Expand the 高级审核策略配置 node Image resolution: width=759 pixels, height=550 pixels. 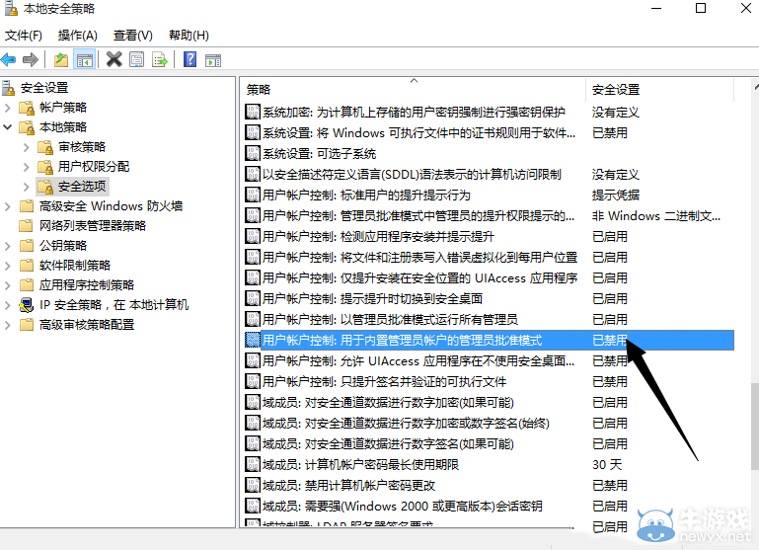coord(9,325)
